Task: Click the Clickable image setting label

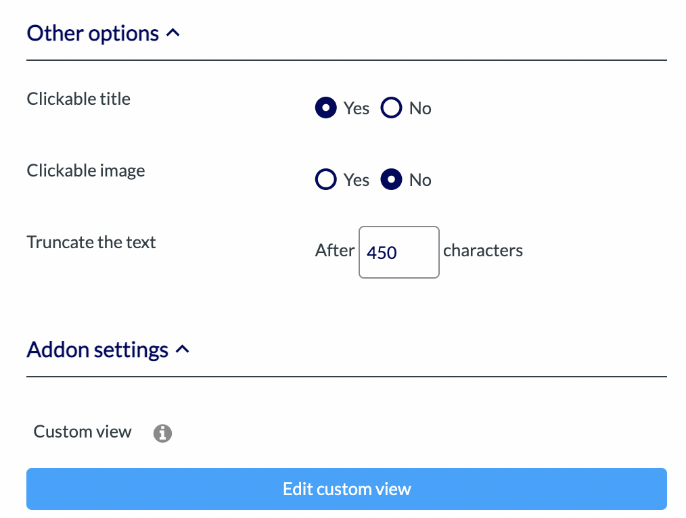Action: (86, 170)
